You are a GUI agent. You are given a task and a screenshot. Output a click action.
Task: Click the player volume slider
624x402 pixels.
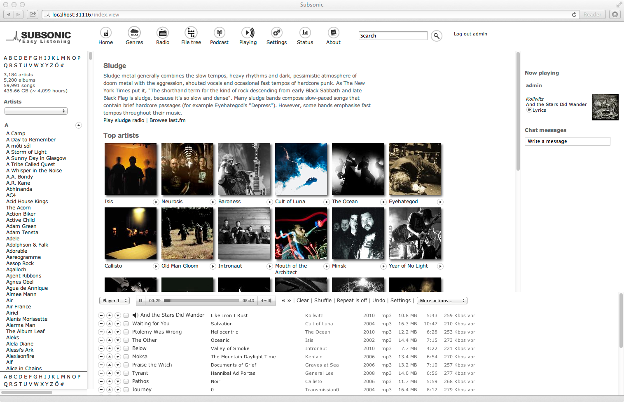269,301
